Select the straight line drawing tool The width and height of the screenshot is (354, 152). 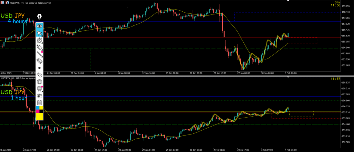tap(39, 54)
